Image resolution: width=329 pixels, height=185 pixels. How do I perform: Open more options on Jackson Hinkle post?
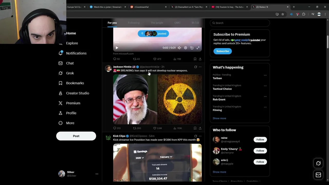[x=200, y=67]
